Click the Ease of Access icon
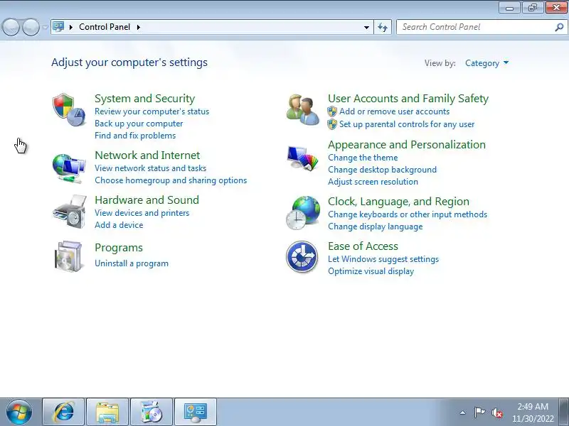 pyautogui.click(x=302, y=257)
